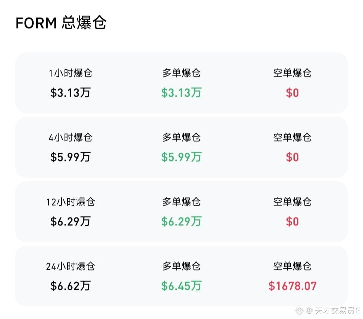Viewport: 363px width, 319px height.
Task: Click the 空单爆仓 label in 24-hour card
Action: [292, 266]
